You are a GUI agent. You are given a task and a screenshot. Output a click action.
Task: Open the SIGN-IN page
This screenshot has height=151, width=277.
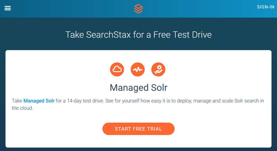coord(266,7)
